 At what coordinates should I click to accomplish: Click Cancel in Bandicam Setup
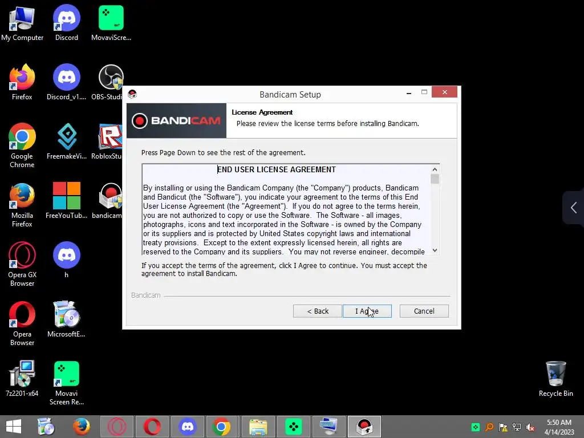(x=424, y=311)
